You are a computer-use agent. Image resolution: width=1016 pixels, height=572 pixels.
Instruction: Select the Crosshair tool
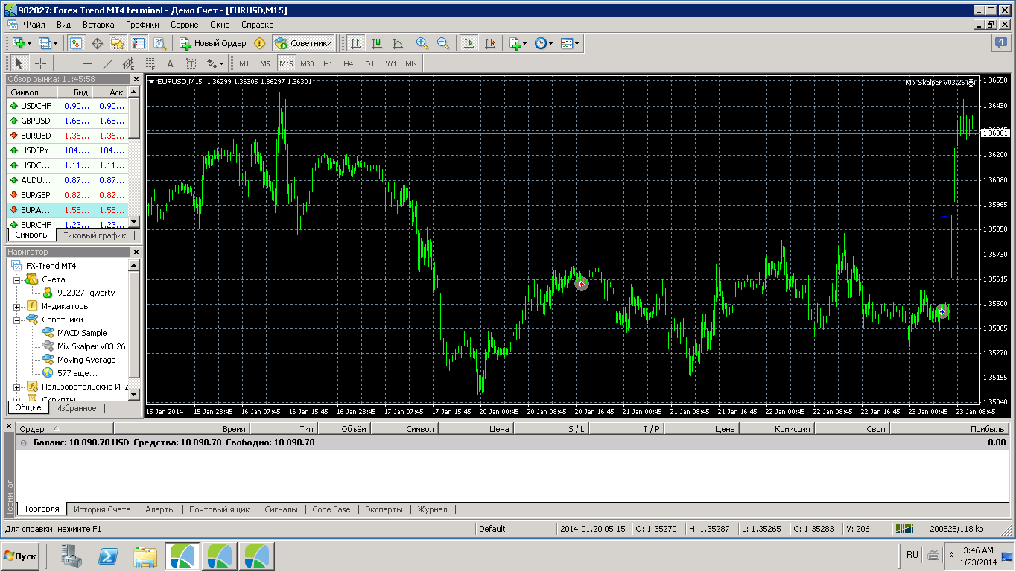point(41,63)
